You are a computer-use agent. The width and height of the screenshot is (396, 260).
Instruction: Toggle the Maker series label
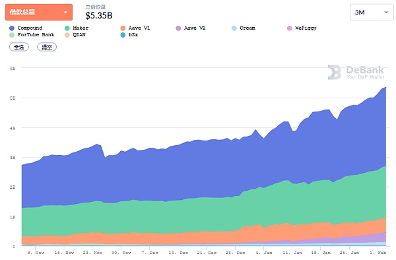[81, 28]
